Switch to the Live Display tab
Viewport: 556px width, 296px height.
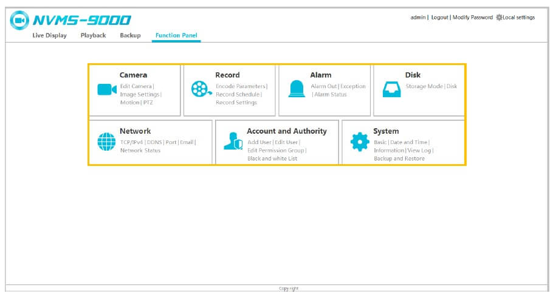tap(49, 35)
